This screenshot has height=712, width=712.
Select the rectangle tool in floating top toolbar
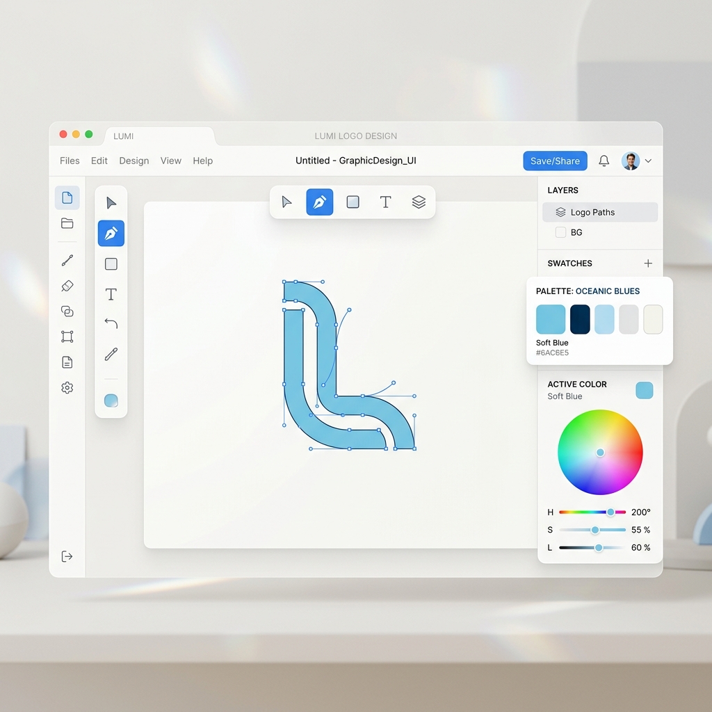point(353,202)
